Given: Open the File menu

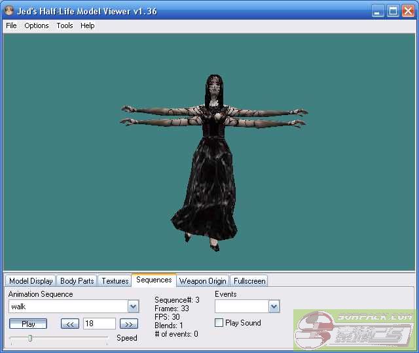Looking at the screenshot, I should pos(11,25).
